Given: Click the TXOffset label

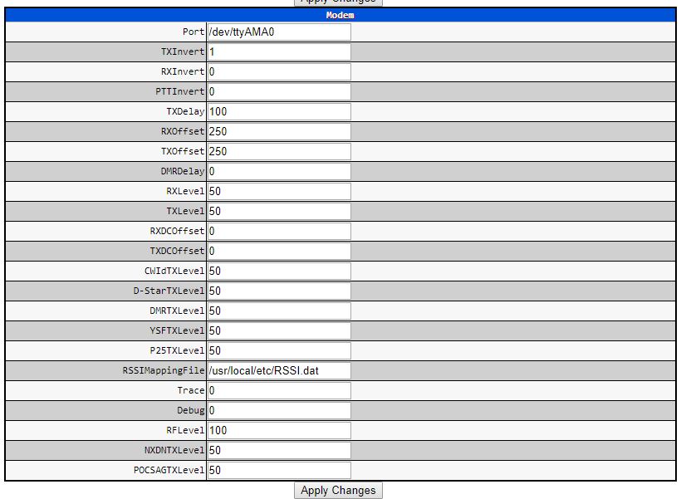Looking at the screenshot, I should (183, 151).
